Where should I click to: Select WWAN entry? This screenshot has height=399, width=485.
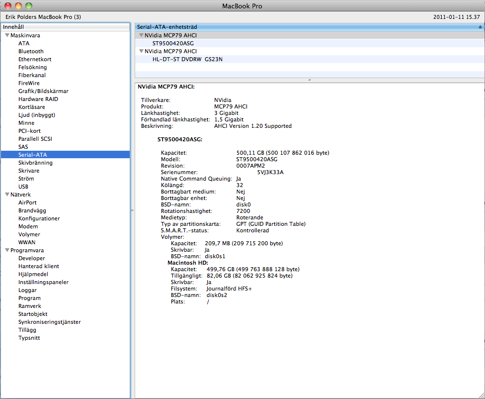tap(27, 242)
